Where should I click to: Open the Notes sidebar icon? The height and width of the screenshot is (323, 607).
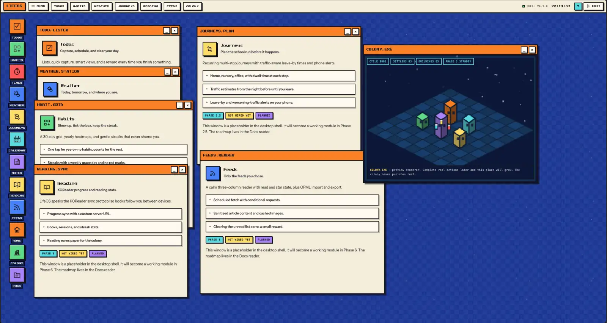17,162
